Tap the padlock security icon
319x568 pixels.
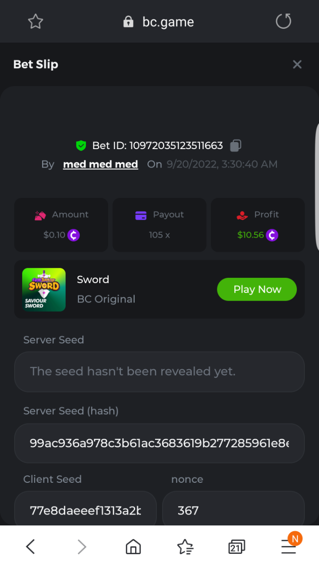128,22
